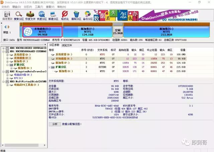The image size is (214, 152).
Task: Collapse the 扩展分区 tree node
Action: [x=7, y=65]
